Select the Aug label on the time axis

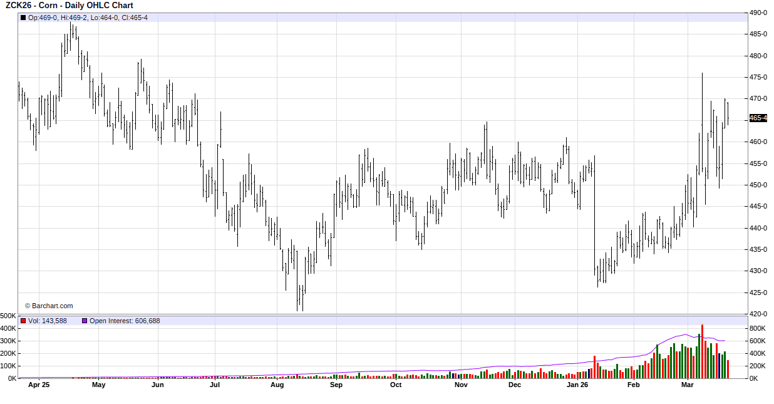277,385
